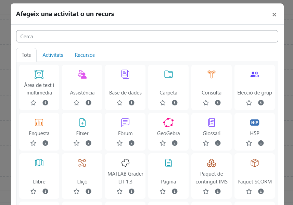Select the Àrea de text i multimèdia icon

pyautogui.click(x=39, y=74)
